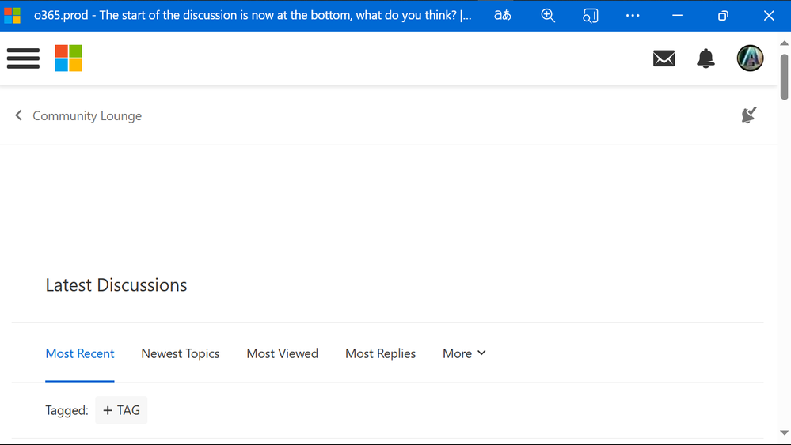Screen dimensions: 791x445
Task: Click the vertical scrollbar thumb
Action: pyautogui.click(x=785, y=75)
